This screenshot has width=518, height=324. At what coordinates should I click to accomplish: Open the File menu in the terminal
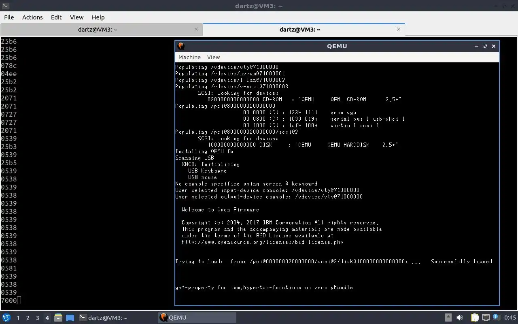tap(9, 17)
